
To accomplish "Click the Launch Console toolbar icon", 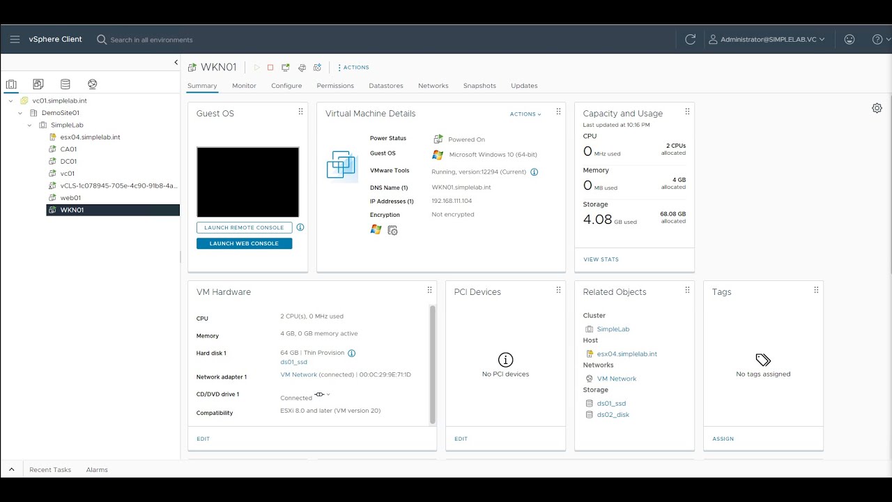I will click(286, 68).
